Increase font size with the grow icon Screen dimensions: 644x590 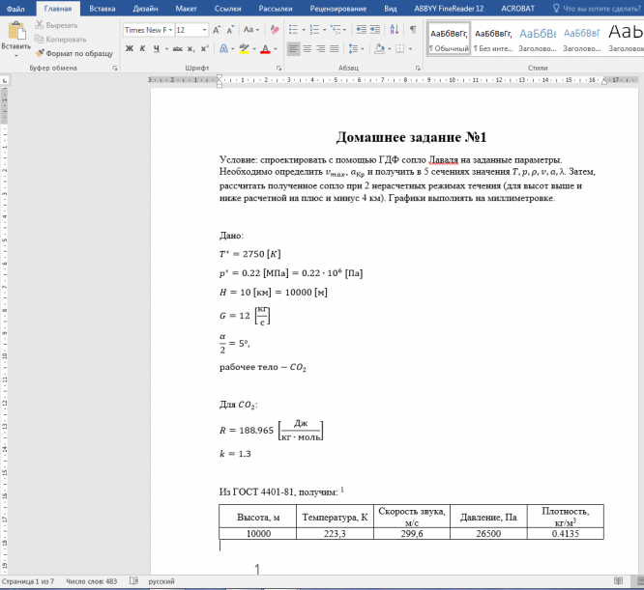[217, 30]
